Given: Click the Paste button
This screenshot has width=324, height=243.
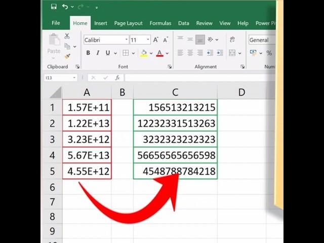Looking at the screenshot, I should 54,45.
